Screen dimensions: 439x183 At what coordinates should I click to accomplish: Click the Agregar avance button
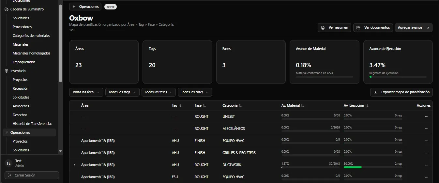[x=414, y=28]
